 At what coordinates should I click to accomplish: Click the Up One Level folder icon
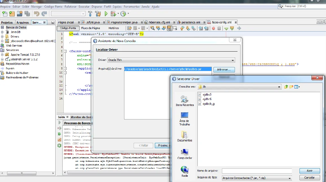(x=286, y=87)
